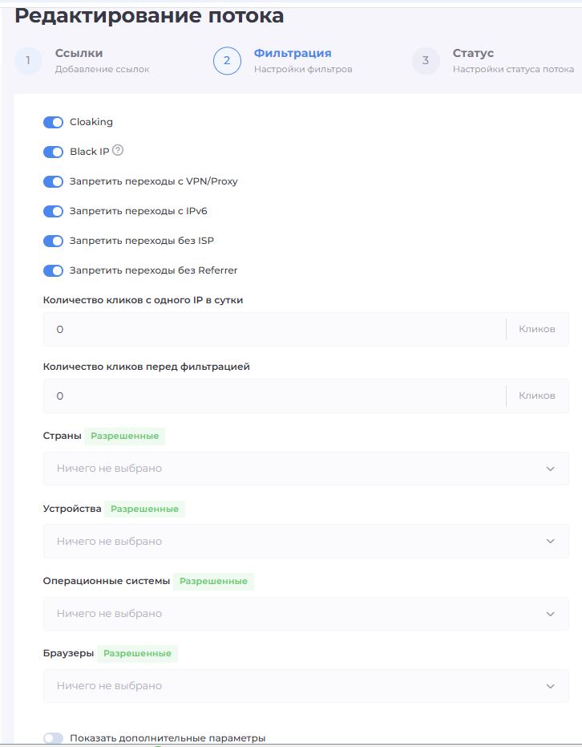This screenshot has height=747, width=582.
Task: Toggle Запретить переходы без Referrer
Action: pos(53,270)
